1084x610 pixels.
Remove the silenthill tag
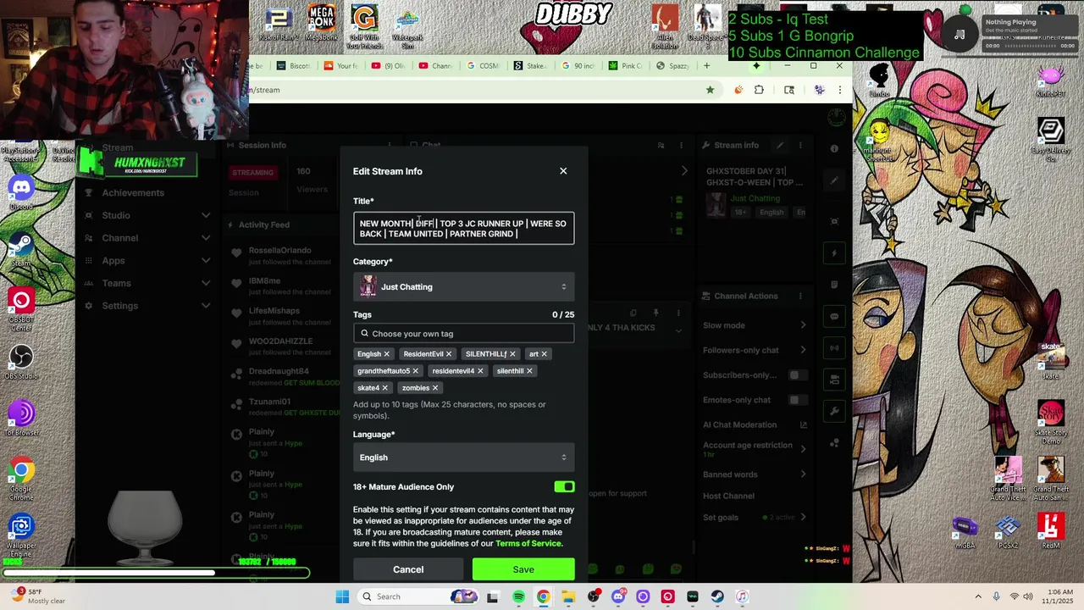[529, 371]
